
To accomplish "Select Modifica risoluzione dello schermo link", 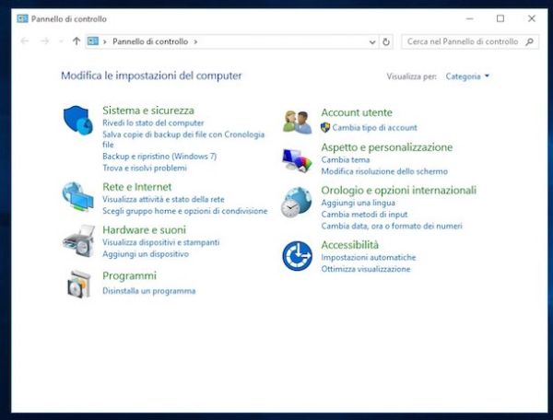I will [384, 171].
